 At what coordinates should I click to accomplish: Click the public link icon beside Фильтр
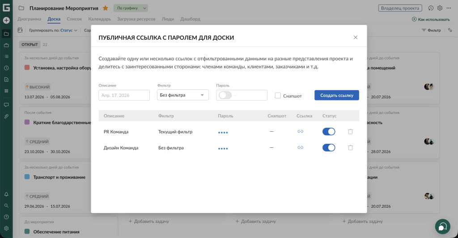coord(450,30)
